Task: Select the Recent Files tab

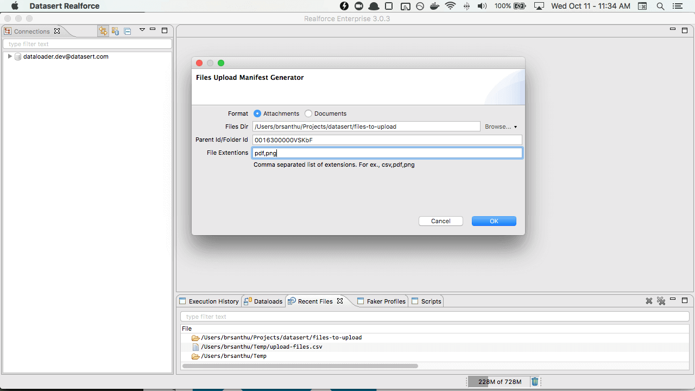Action: pyautogui.click(x=315, y=301)
